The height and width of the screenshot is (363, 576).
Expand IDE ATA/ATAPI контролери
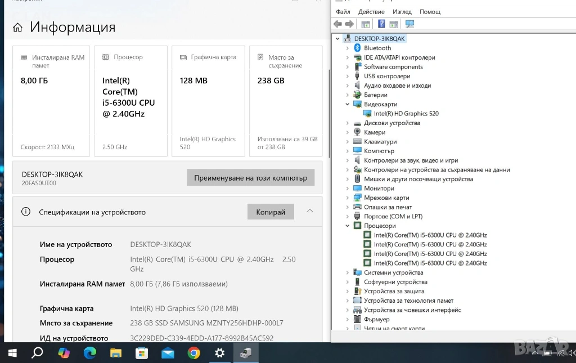tap(347, 57)
